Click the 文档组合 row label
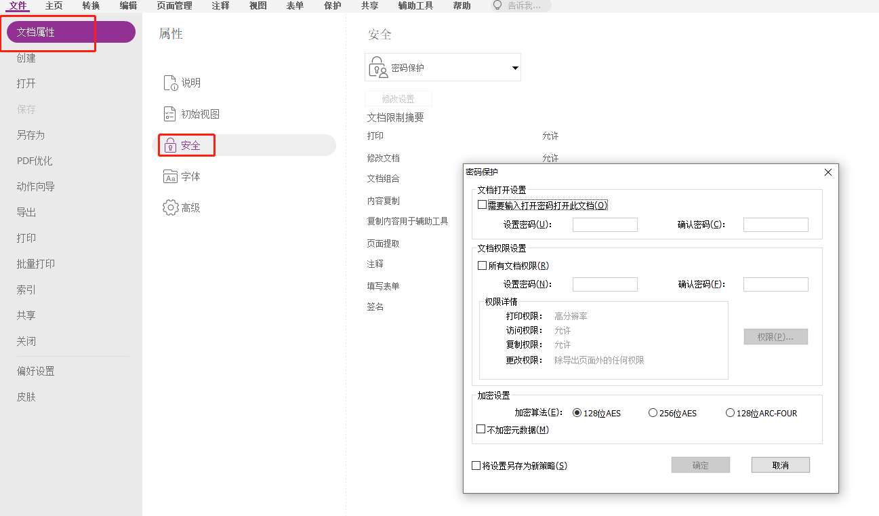879x516 pixels. [383, 178]
